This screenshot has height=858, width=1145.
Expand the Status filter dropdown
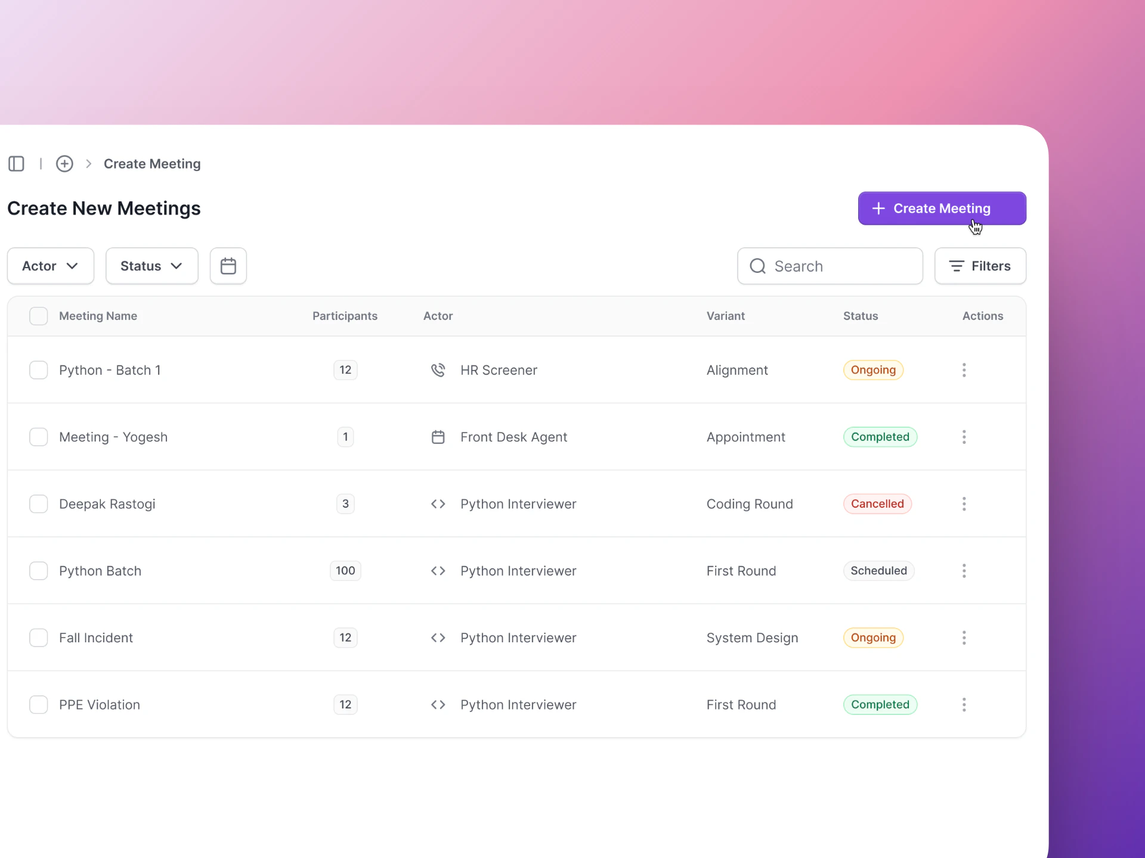click(151, 266)
